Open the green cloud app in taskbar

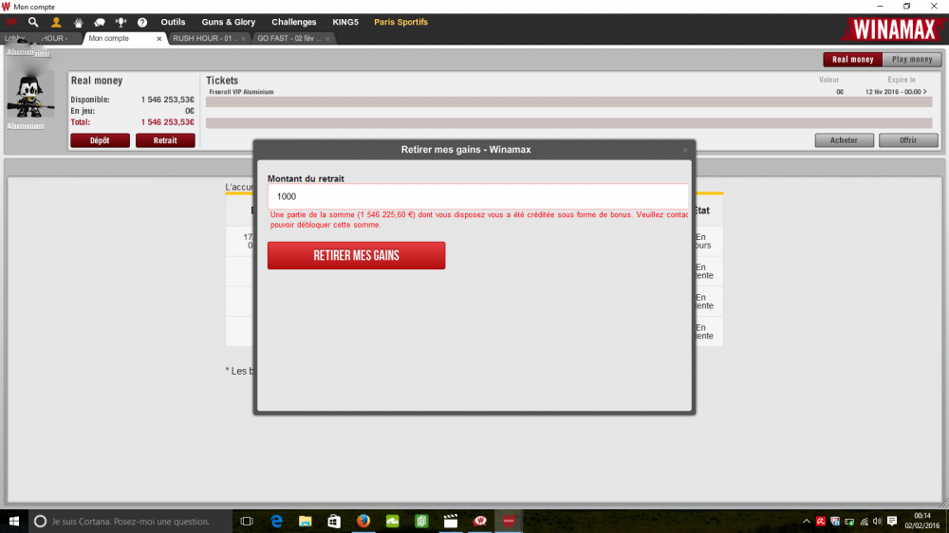392,521
